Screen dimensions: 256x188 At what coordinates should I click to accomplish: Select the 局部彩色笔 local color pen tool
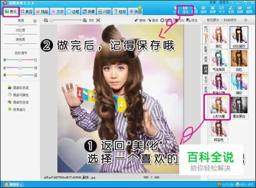point(18,88)
